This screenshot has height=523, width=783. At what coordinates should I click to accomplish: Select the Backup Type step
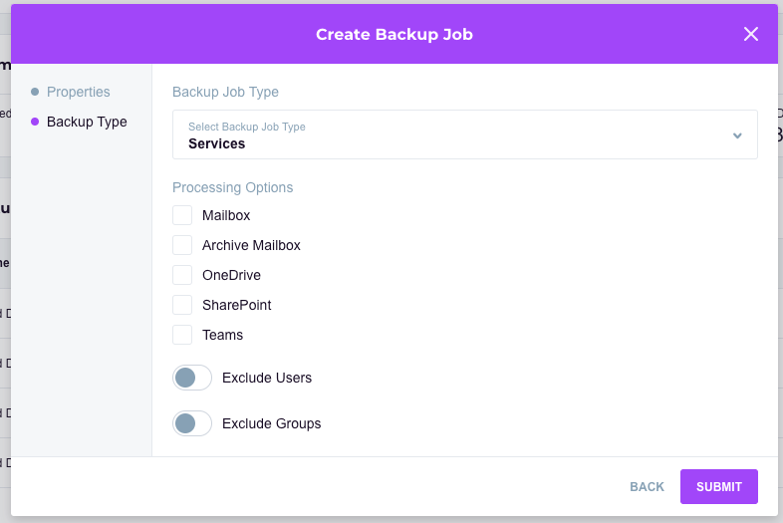(87, 122)
